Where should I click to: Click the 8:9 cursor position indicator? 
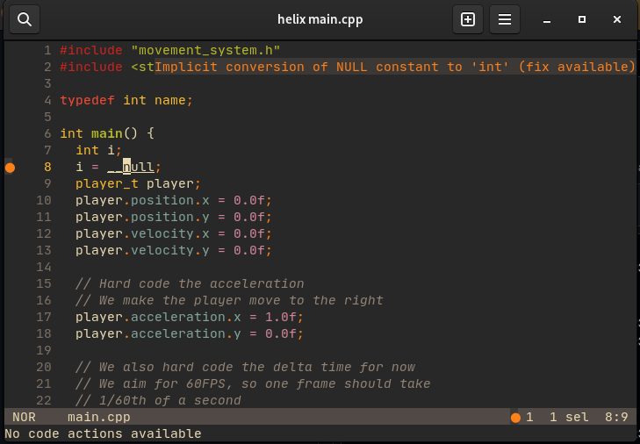click(616, 417)
